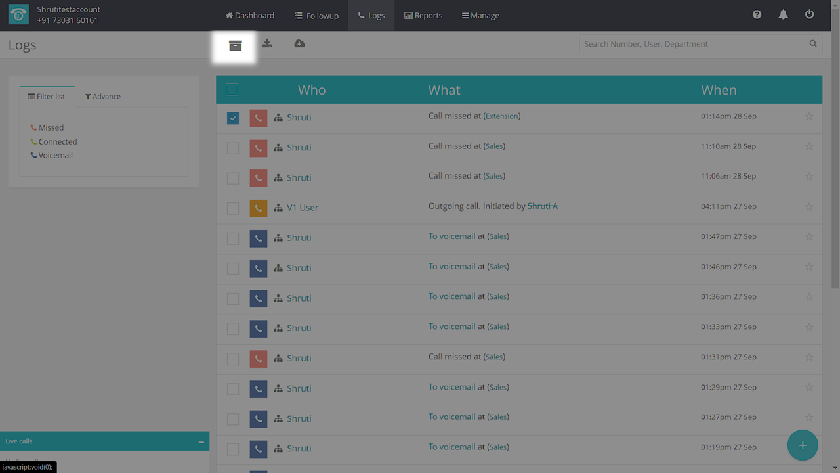This screenshot has width=840, height=473.
Task: Star the 01:14pm 28 Sep call log
Action: (808, 116)
